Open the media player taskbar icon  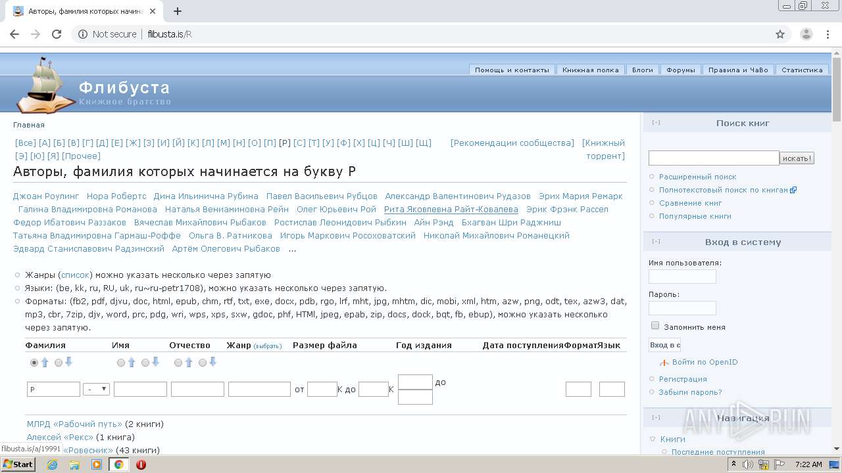pos(97,464)
